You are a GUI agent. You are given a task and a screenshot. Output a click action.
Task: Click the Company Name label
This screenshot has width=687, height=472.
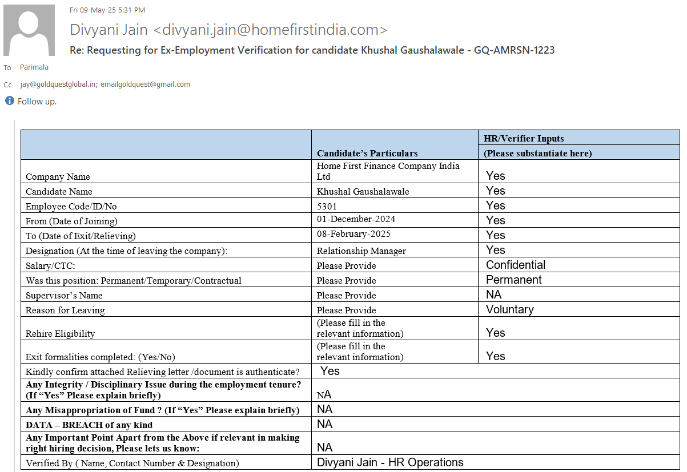[58, 176]
